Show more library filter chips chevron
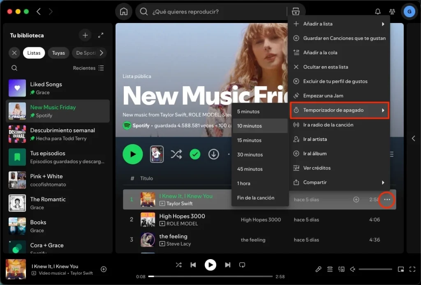This screenshot has height=285, width=421. point(102,53)
